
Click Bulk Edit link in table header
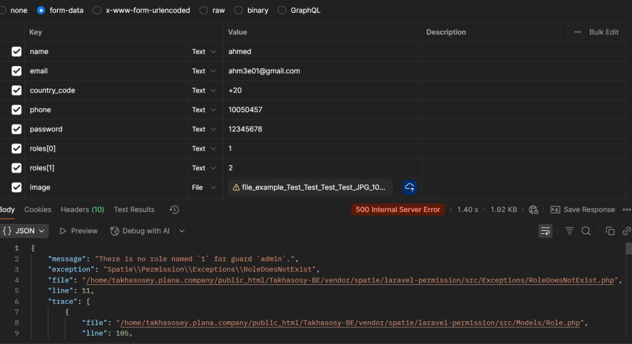pyautogui.click(x=603, y=32)
